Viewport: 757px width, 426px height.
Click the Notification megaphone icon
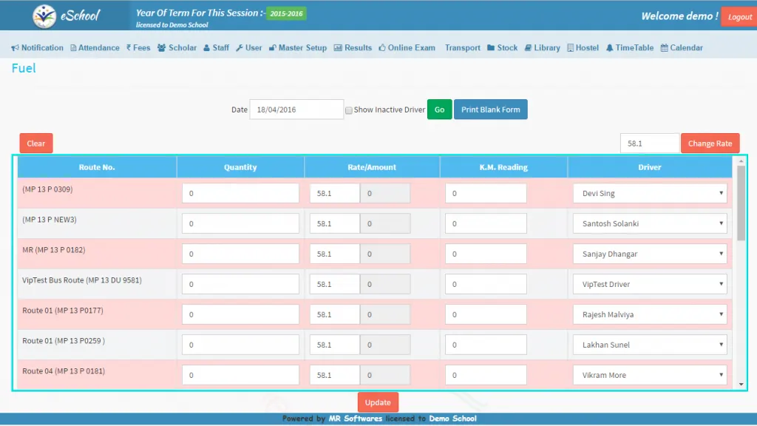(x=15, y=48)
